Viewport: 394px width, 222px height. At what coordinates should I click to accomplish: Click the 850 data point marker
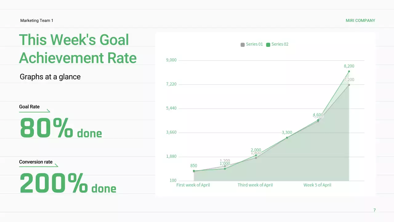coord(194,171)
